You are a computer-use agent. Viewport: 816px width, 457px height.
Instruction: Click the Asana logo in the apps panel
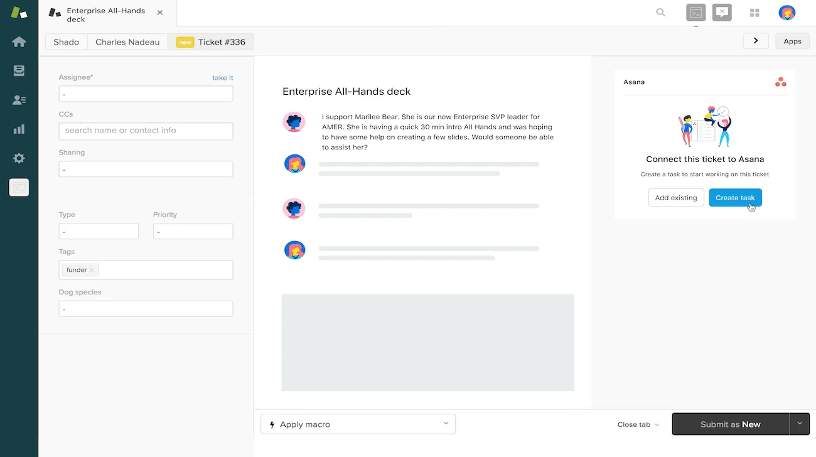[780, 82]
